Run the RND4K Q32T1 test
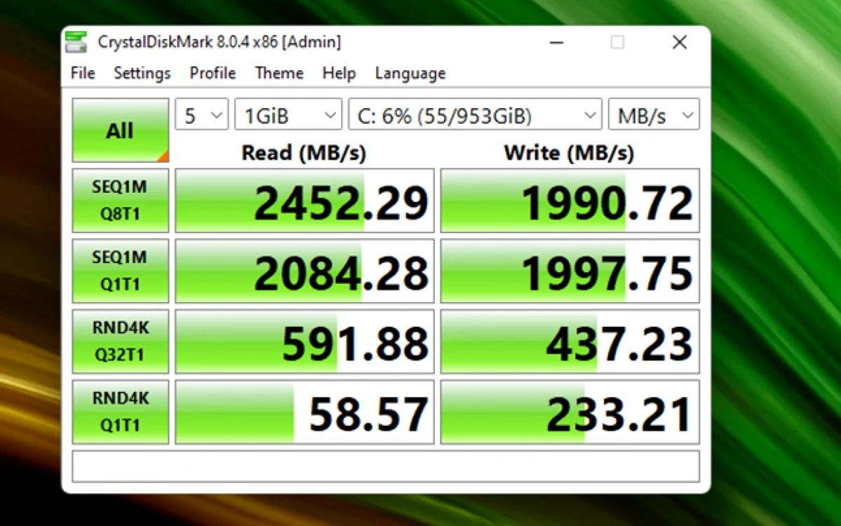Image resolution: width=841 pixels, height=526 pixels. click(x=120, y=342)
